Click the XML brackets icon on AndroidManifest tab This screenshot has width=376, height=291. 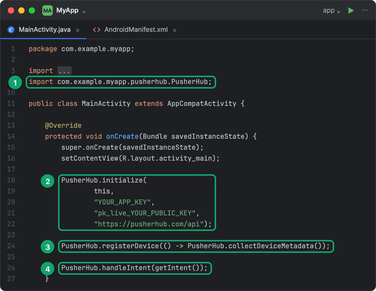tap(97, 30)
